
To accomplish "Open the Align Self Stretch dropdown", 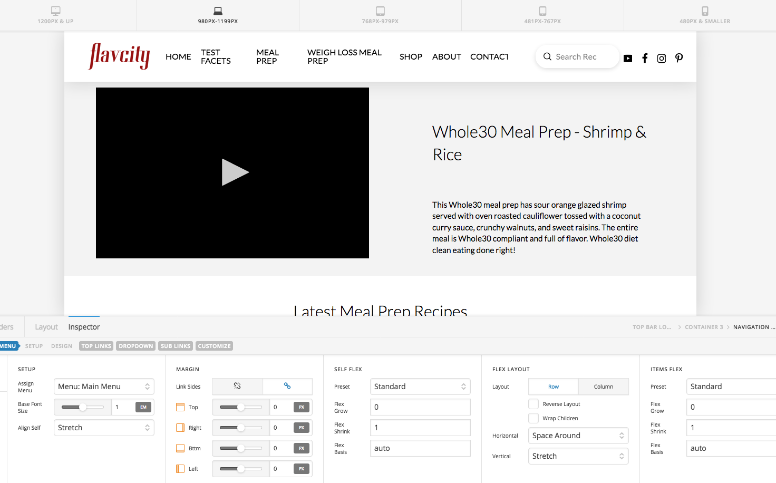I will click(x=104, y=428).
